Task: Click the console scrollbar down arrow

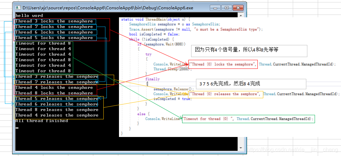Action: (240, 148)
